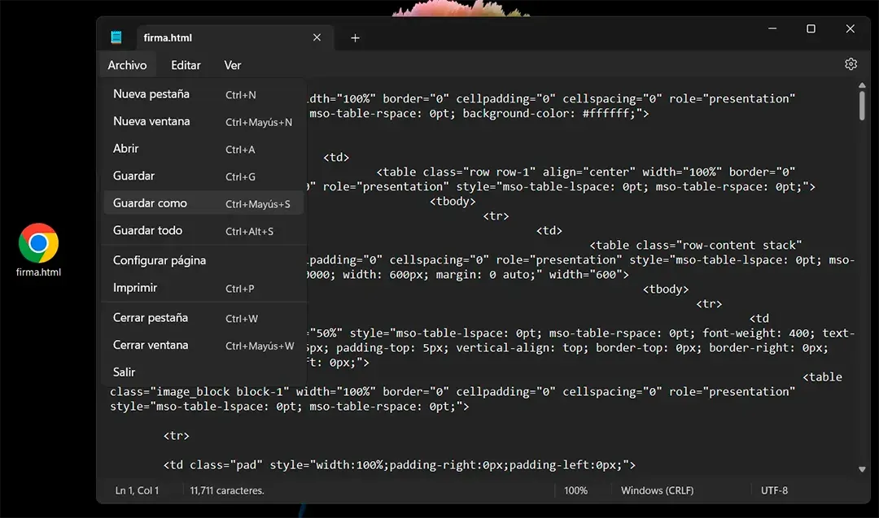Click Guardar todo to save all tabs
The image size is (879, 518).
[148, 230]
